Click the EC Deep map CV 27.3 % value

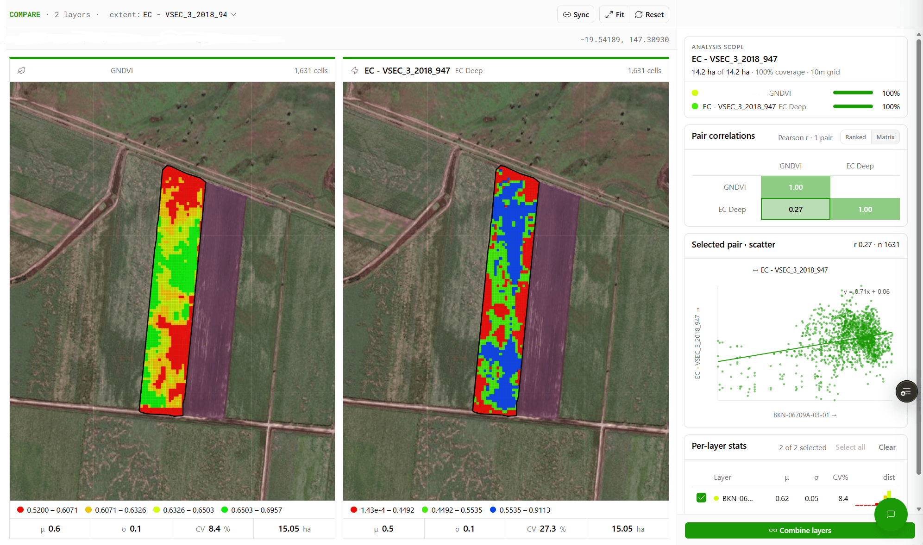click(x=546, y=528)
